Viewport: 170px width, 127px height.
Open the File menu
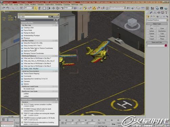tap(2, 4)
